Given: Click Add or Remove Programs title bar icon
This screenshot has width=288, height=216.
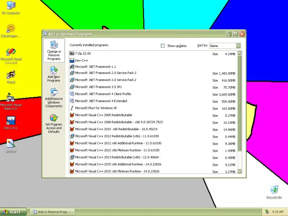Looking at the screenshot, I should click(45, 34).
